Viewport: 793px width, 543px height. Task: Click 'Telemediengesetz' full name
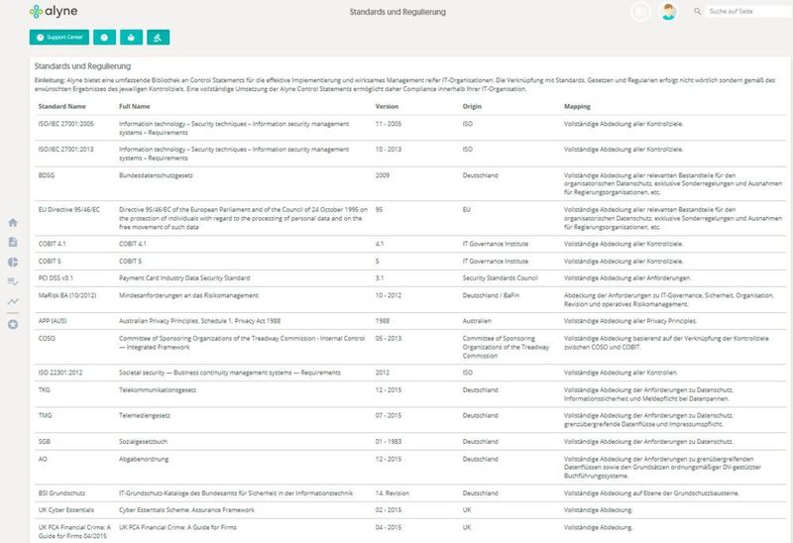[145, 415]
